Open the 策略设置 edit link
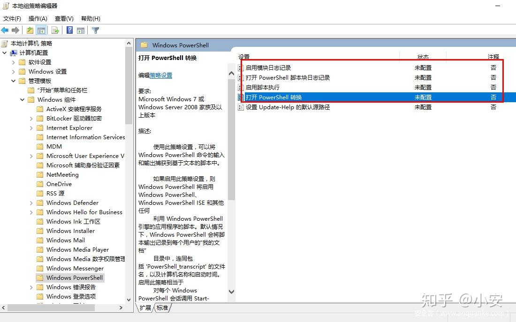The height and width of the screenshot is (322, 516). (161, 75)
